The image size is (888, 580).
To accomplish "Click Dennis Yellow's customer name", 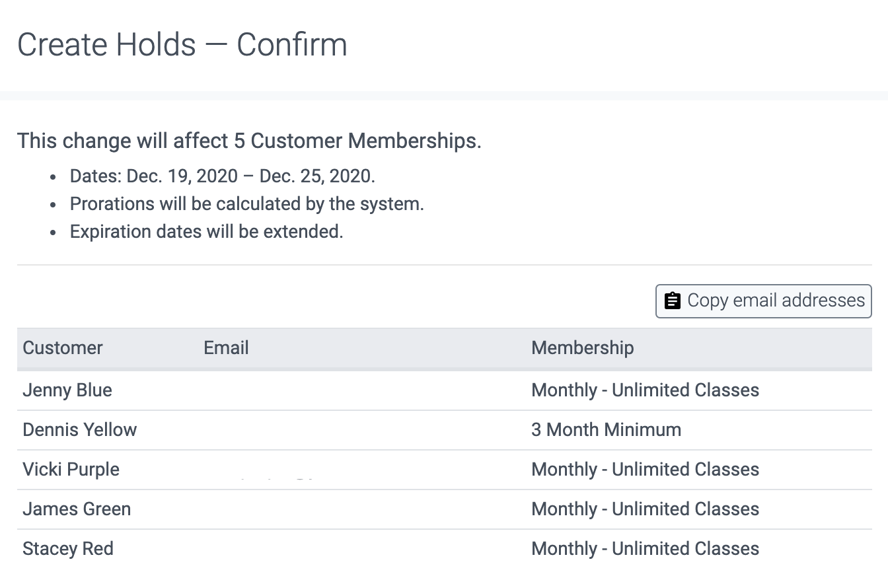I will 79,429.
